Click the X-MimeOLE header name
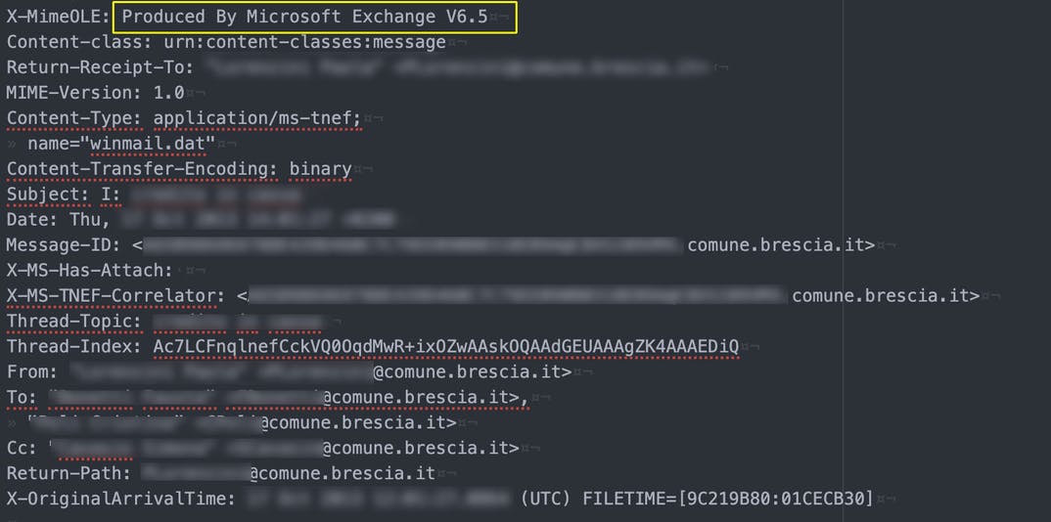The image size is (1051, 522). pyautogui.click(x=59, y=18)
